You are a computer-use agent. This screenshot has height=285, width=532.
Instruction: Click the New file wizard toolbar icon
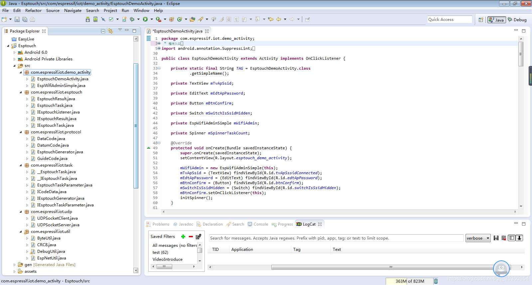(4, 20)
